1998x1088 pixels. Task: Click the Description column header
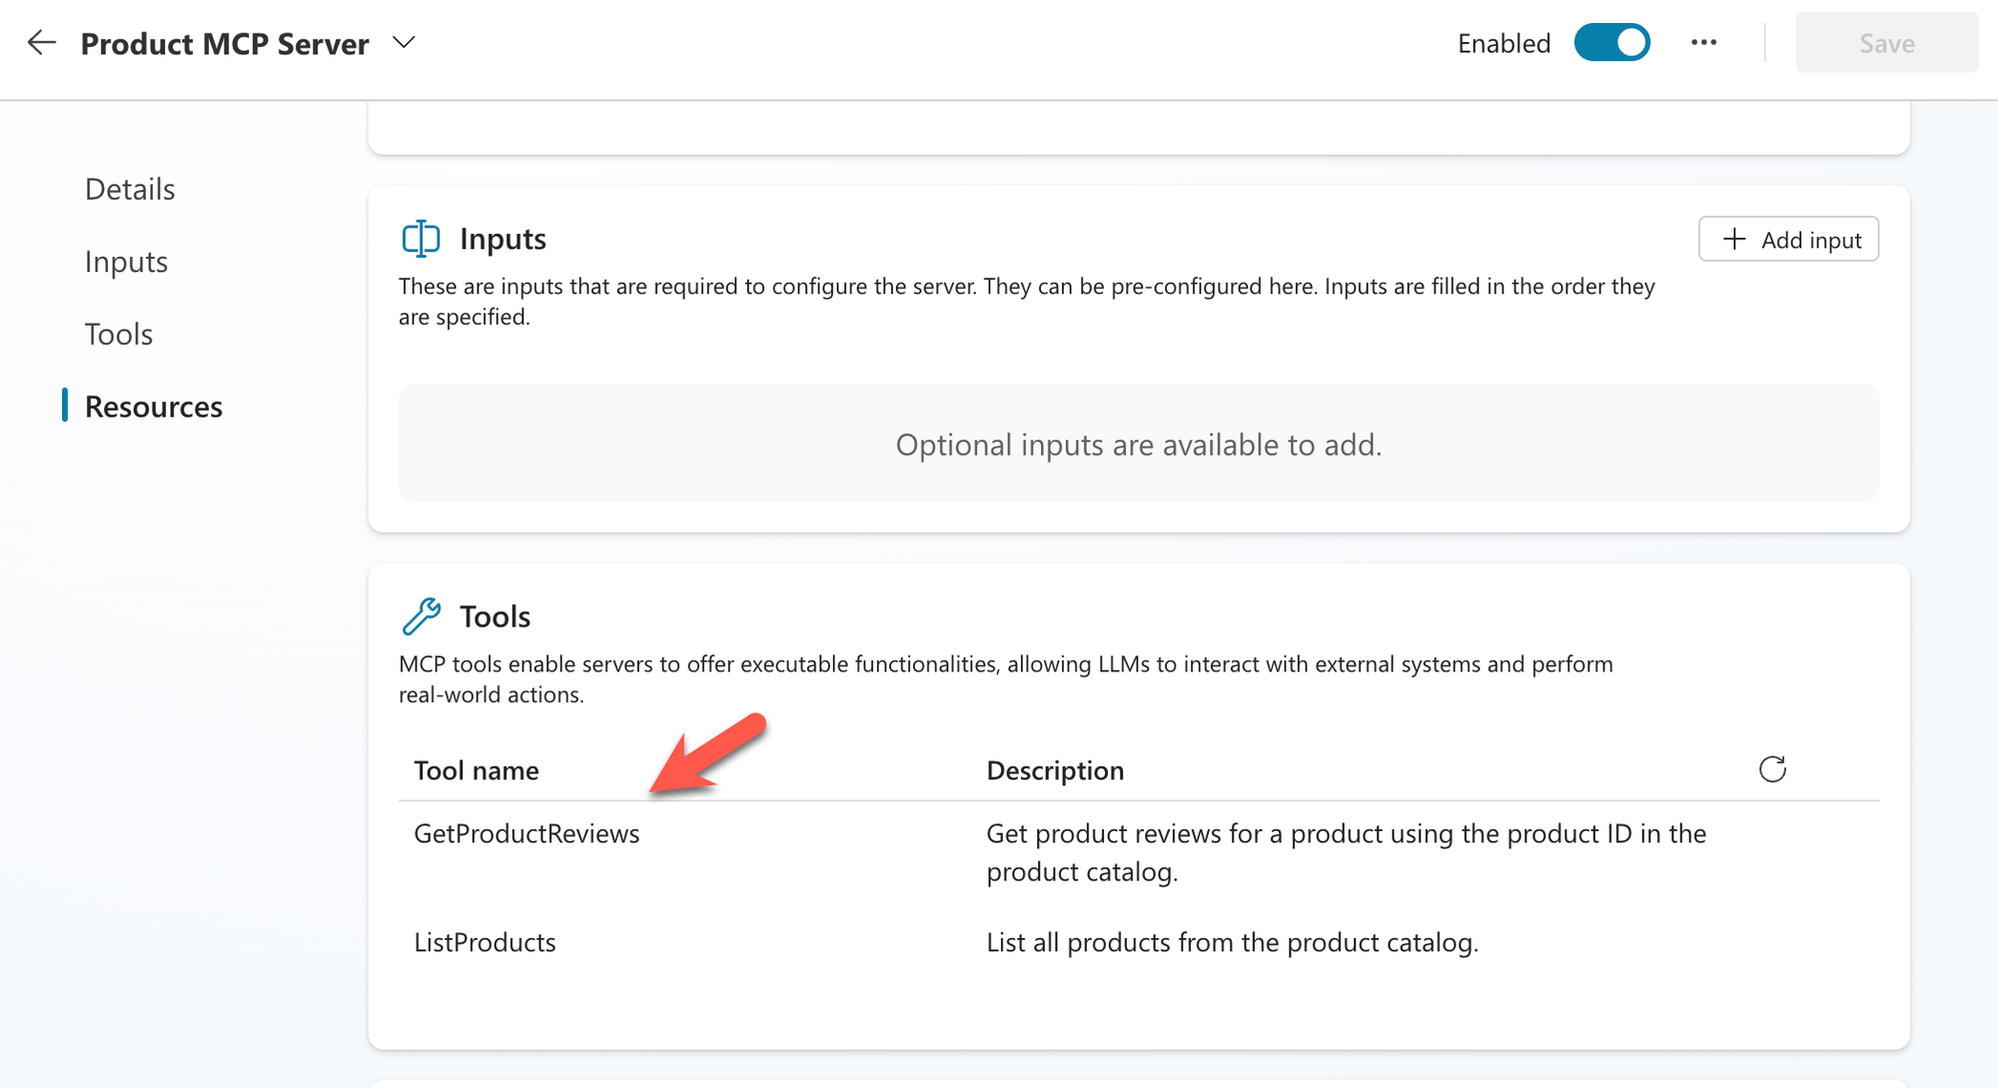coord(1055,770)
